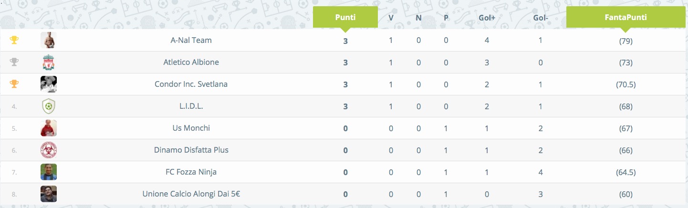Select the Dinamo Disfatta Plus biohazard logo
The height and width of the screenshot is (208, 688).
point(49,150)
